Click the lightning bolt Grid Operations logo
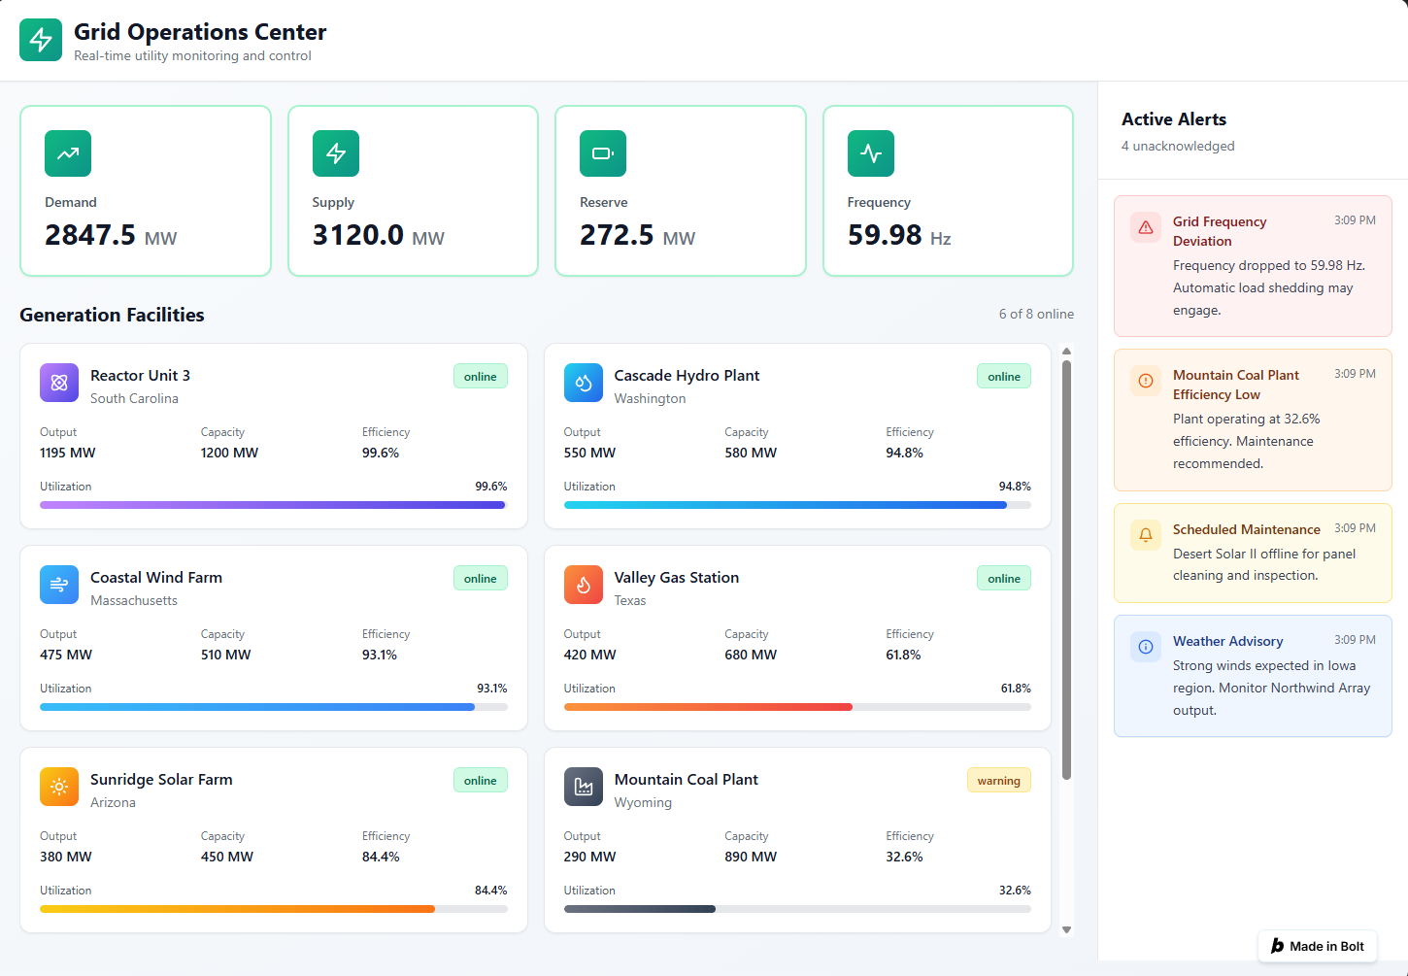1408x976 pixels. (41, 40)
